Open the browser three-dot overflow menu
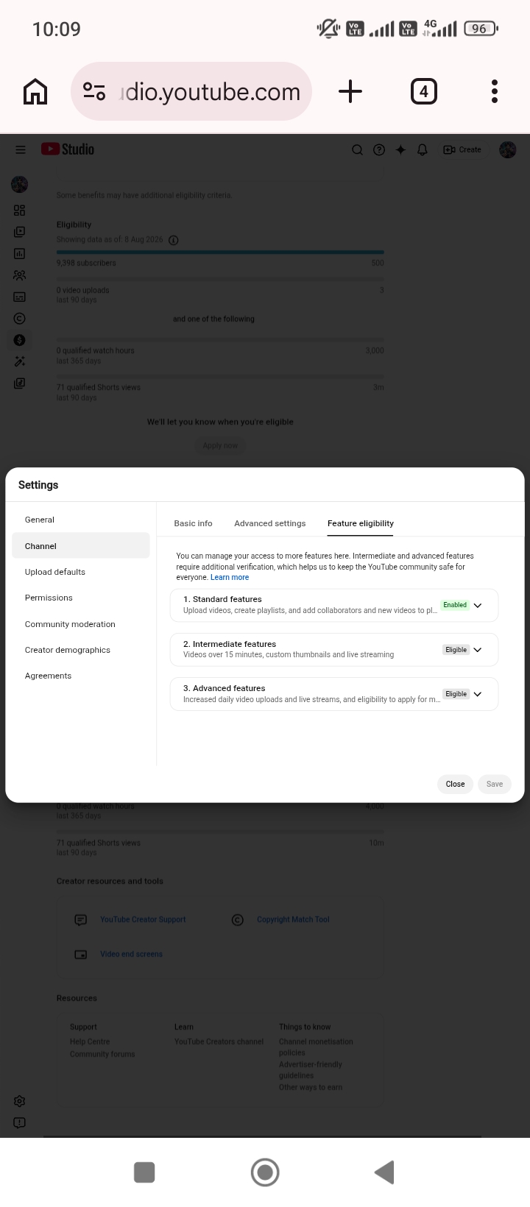 [495, 92]
